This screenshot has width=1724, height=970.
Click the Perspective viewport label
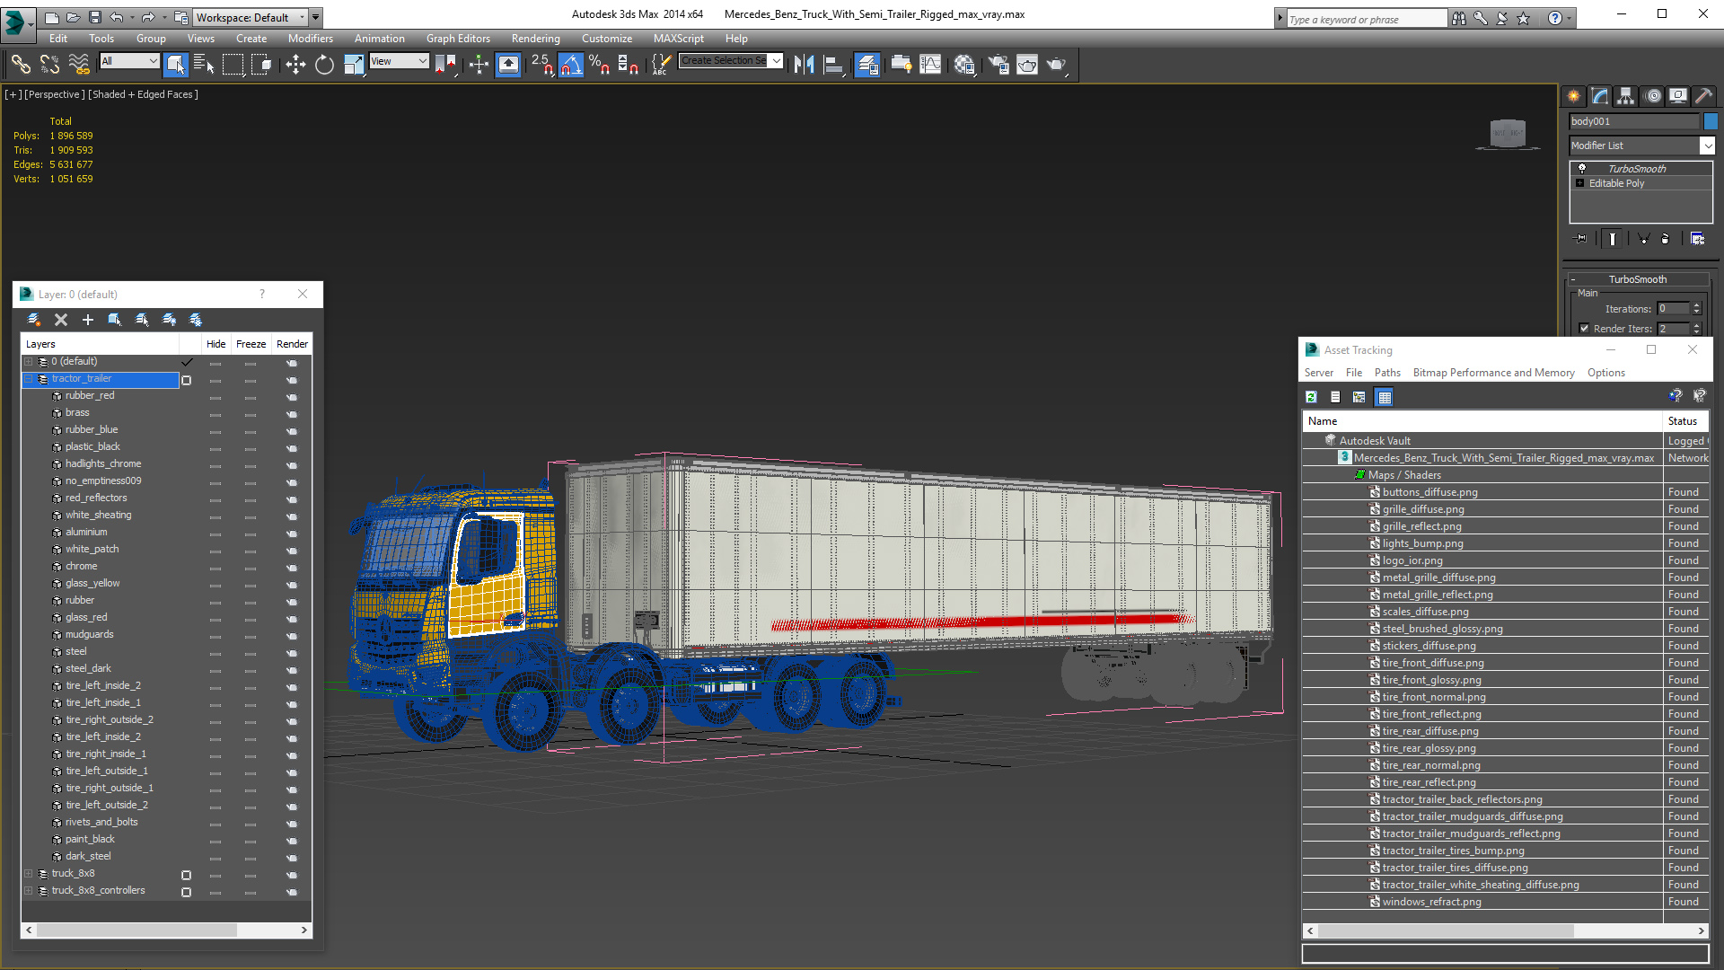[x=55, y=94]
